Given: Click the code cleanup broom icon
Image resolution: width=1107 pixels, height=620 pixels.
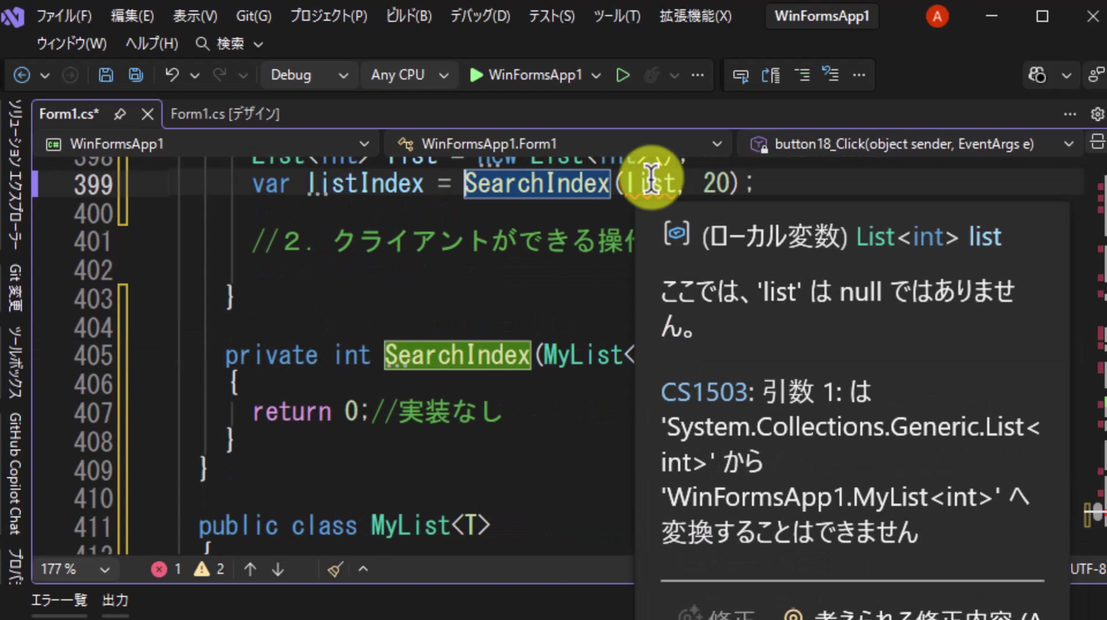Looking at the screenshot, I should coord(335,569).
